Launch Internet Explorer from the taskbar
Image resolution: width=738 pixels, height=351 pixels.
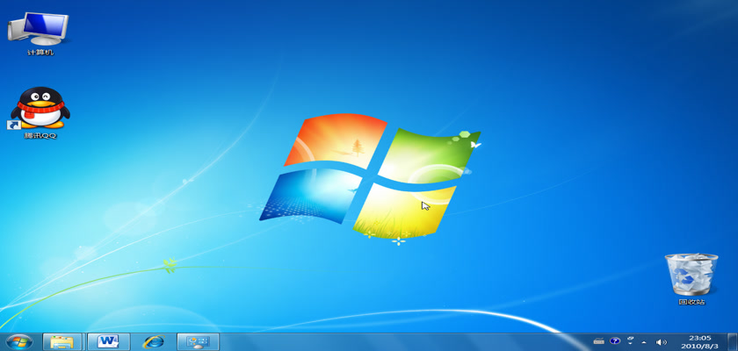click(x=154, y=341)
